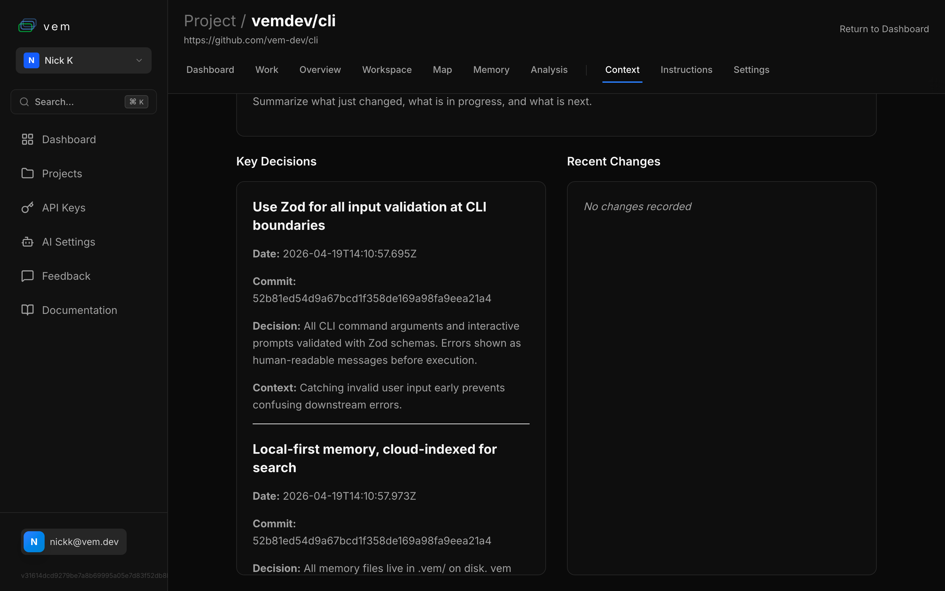The image size is (945, 591).
Task: Click Return to Dashboard link
Action: 884,29
